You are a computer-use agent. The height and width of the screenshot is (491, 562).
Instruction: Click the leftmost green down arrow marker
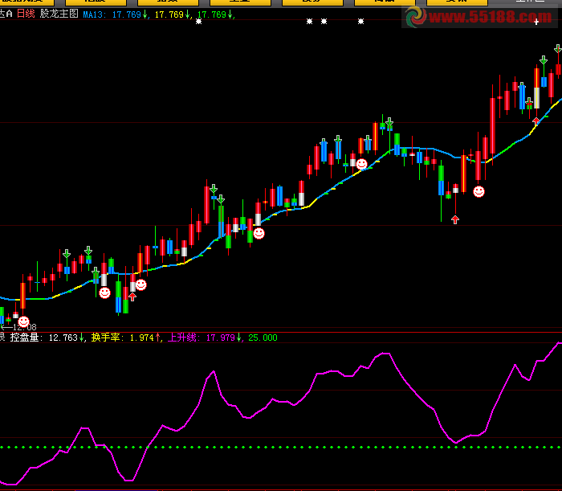pos(67,254)
